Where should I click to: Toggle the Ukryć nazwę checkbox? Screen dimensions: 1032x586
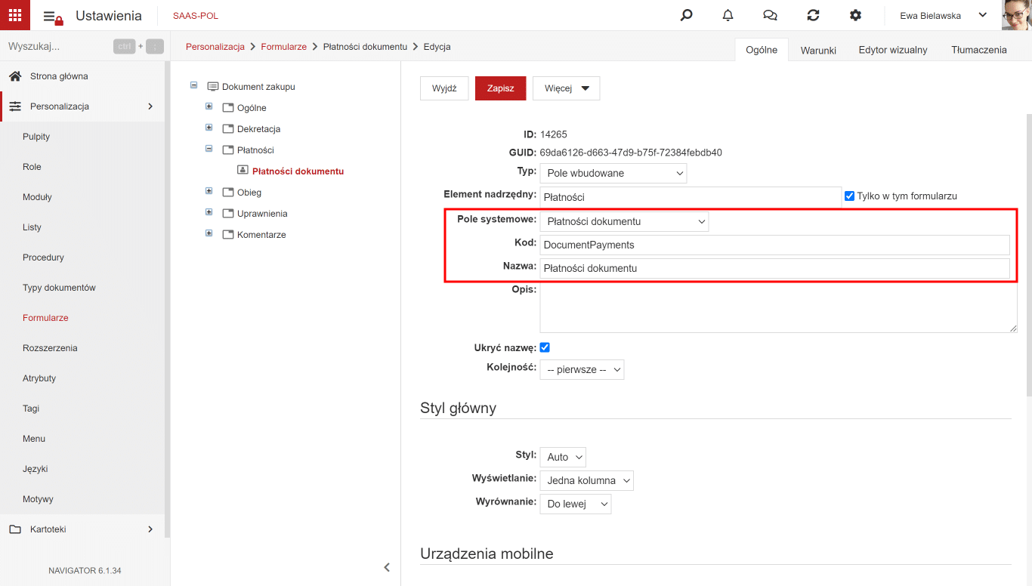(x=545, y=347)
